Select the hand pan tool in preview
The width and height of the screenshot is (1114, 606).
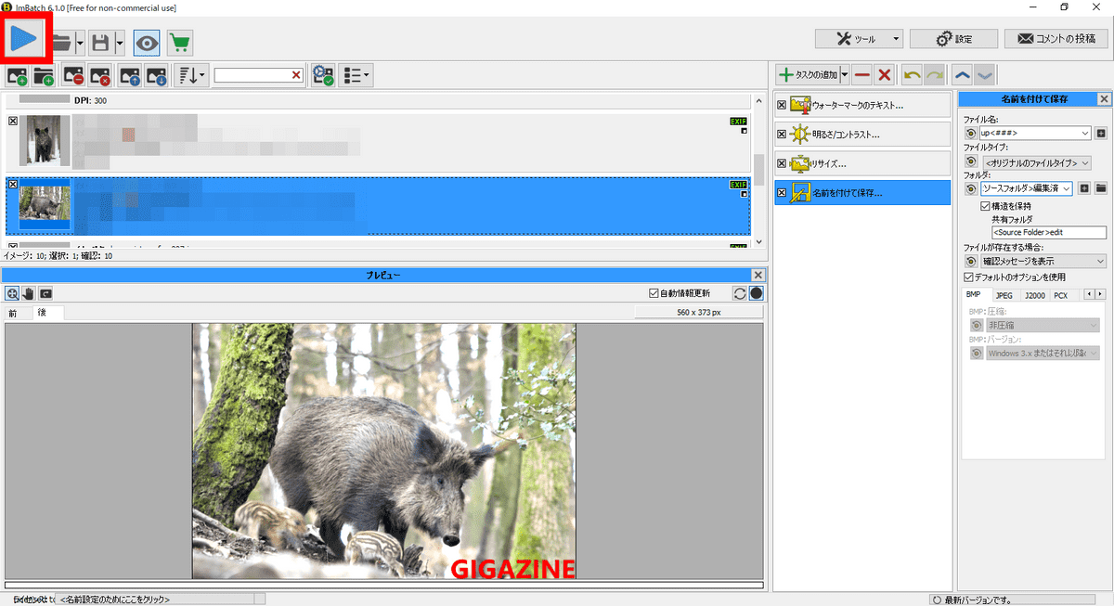click(29, 293)
